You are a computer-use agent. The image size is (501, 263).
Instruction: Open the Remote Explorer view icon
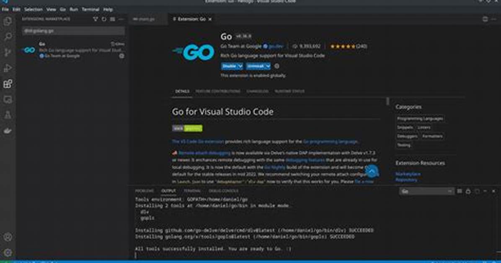(8, 99)
